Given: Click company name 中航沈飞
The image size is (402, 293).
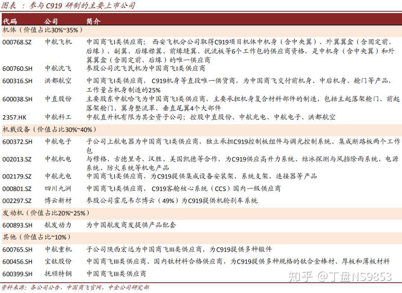Looking at the screenshot, I should tap(58, 68).
